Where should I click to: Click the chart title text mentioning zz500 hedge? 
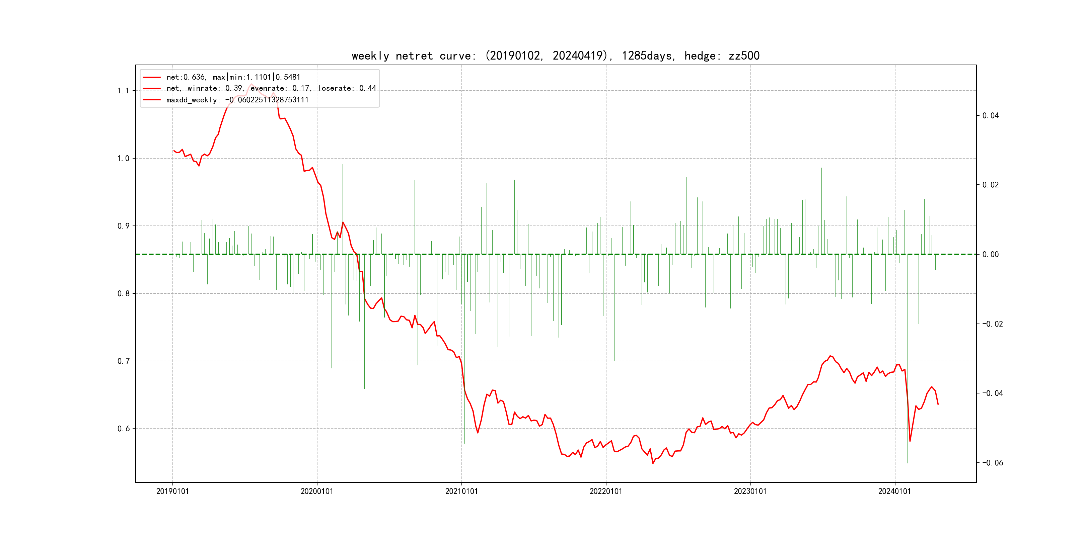coord(555,56)
